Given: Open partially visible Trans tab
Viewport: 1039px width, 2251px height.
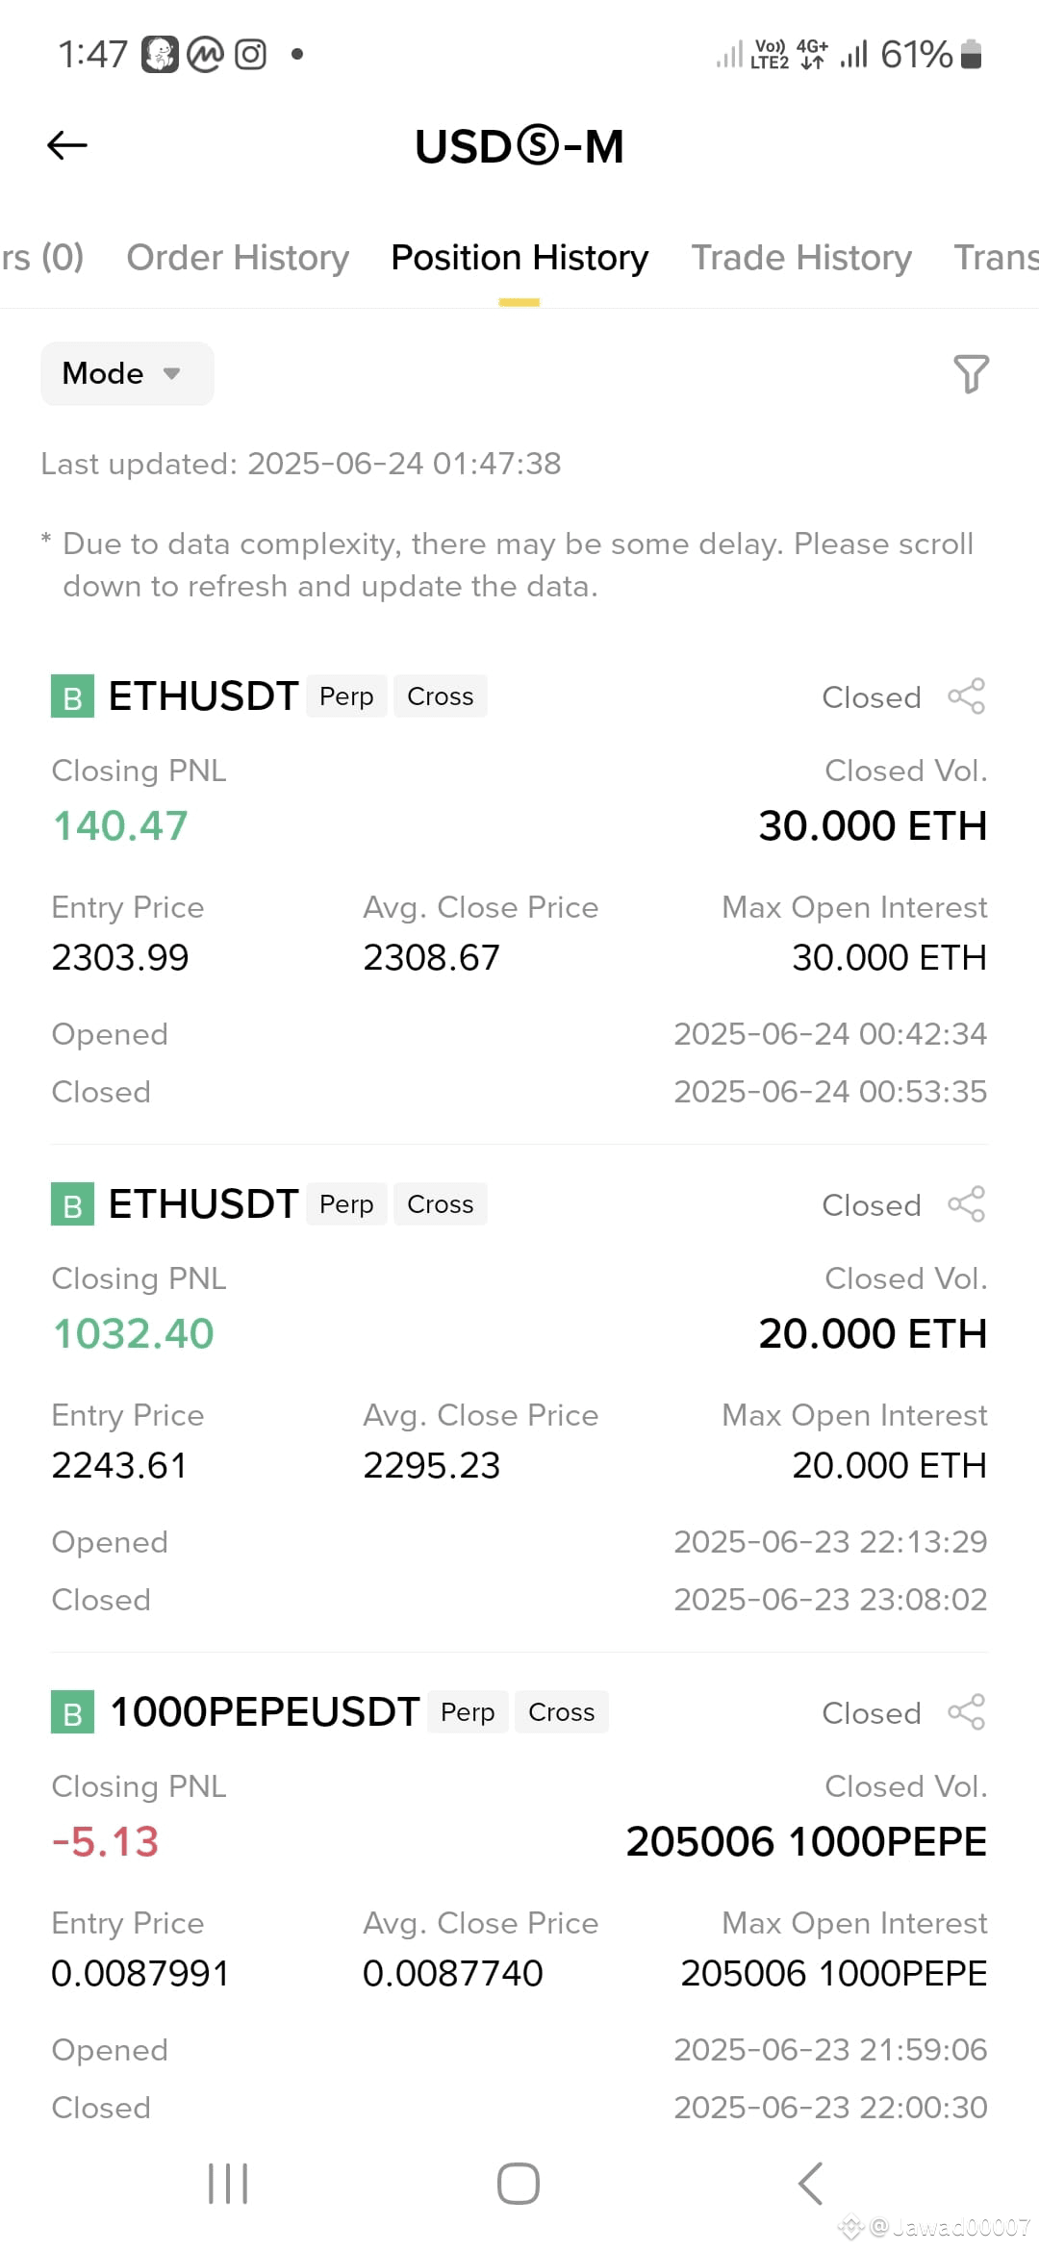Looking at the screenshot, I should coord(996,258).
